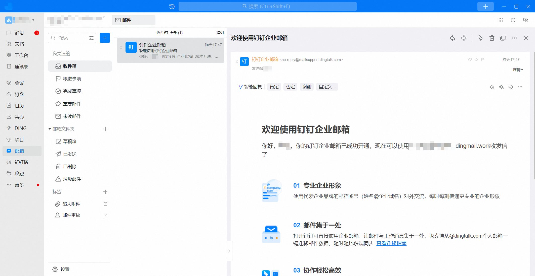Viewport: 535px width, 276px height.
Task: Open the 跟进事项 folder
Action: click(x=80, y=79)
